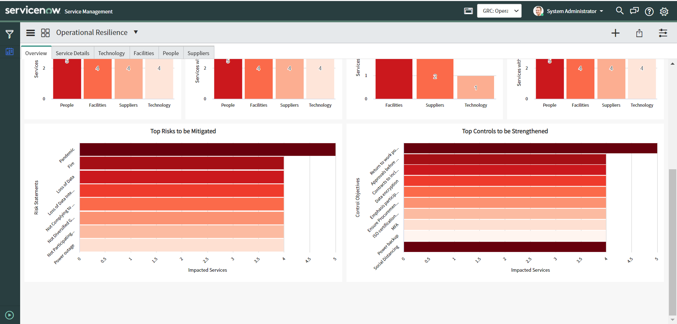Click the servicenow logo link

click(x=32, y=10)
